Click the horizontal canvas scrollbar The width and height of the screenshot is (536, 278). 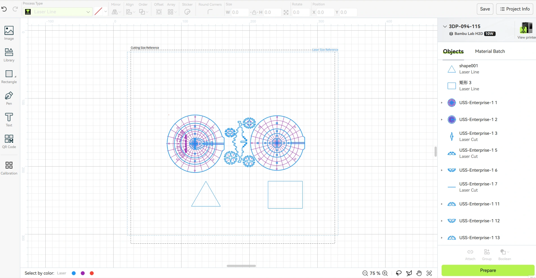241,266
